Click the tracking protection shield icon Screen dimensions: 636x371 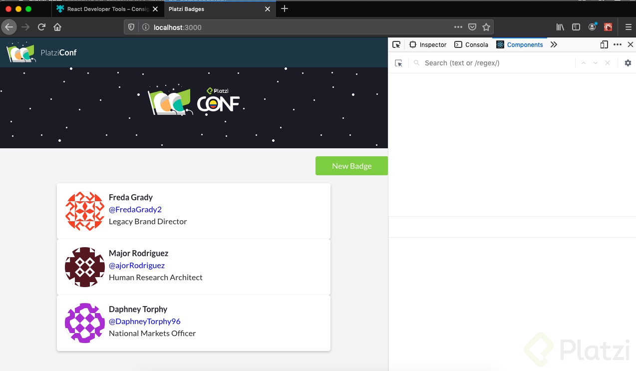(131, 27)
